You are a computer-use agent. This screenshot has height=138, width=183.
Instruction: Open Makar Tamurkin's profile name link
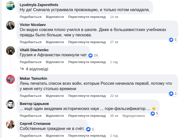click(x=33, y=78)
